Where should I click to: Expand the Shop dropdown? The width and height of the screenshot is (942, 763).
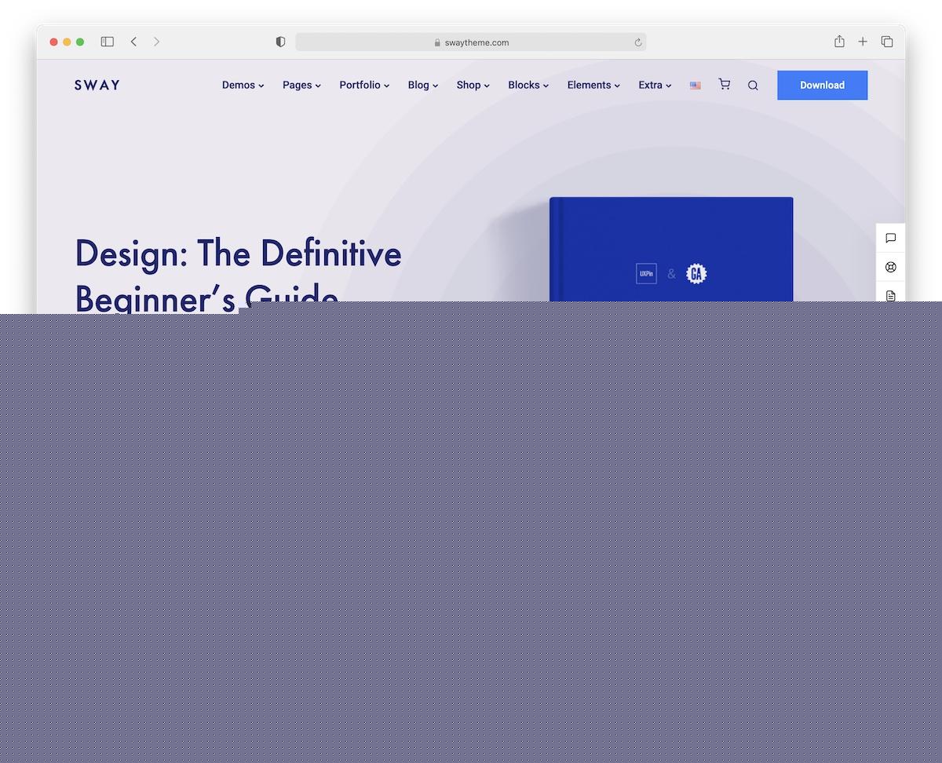[x=473, y=85]
